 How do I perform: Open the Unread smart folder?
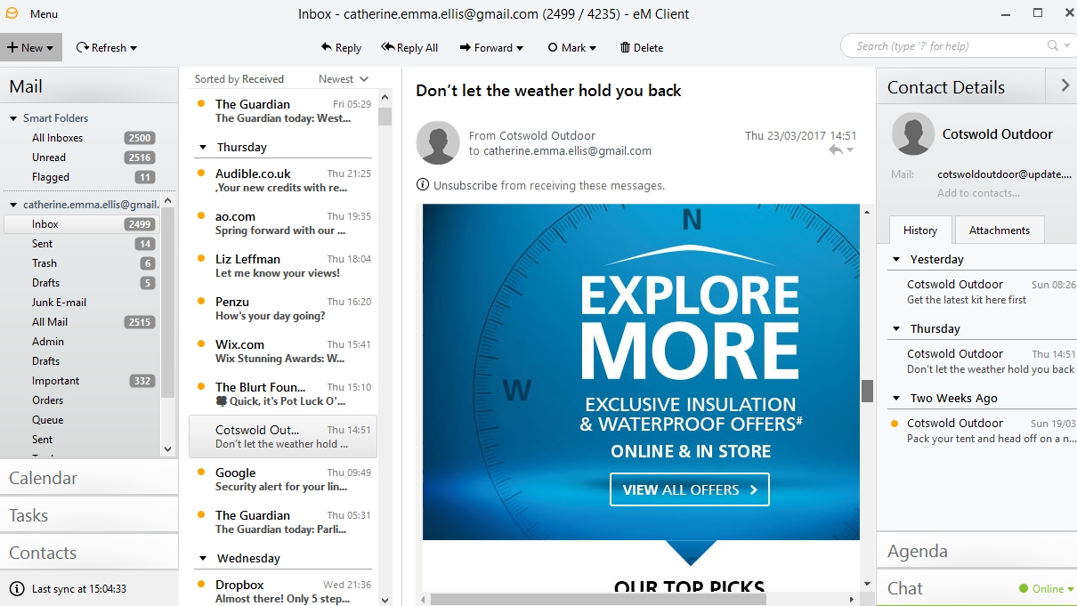pyautogui.click(x=49, y=158)
